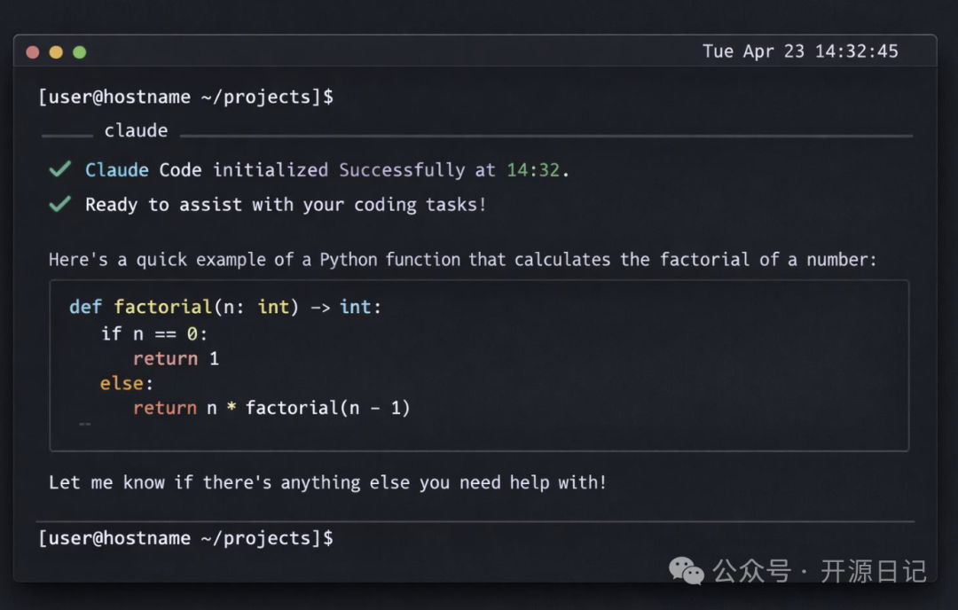Click the green checkmark beside 'Claude Code initialized'
The width and height of the screenshot is (958, 610).
pos(60,169)
